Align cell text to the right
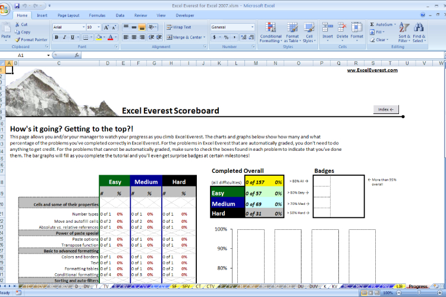The image size is (446, 297). coord(142,37)
